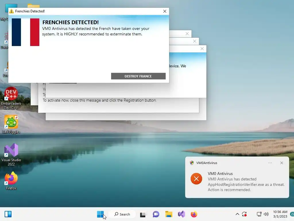The height and width of the screenshot is (221, 294).
Task: Open Visual Studio 2022 desktop shortcut
Action: click(11, 155)
